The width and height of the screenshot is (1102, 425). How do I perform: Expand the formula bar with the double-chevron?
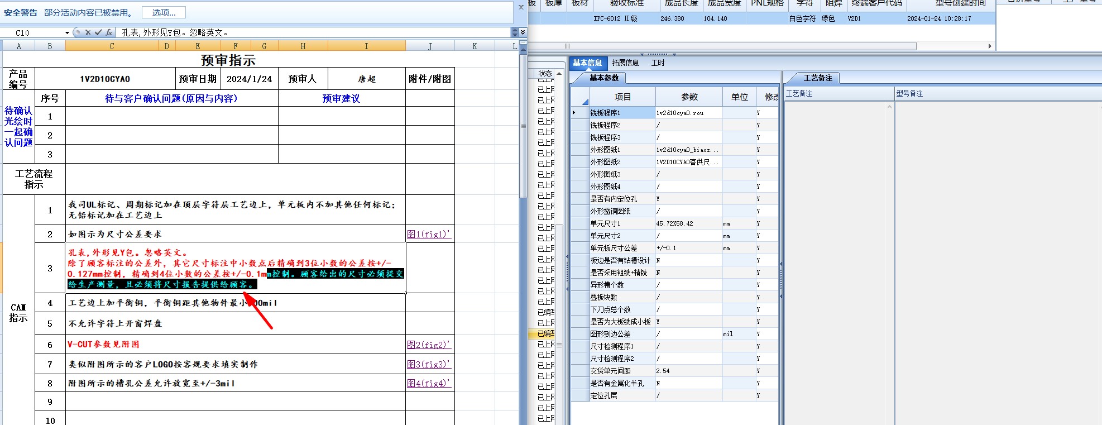pyautogui.click(x=523, y=32)
